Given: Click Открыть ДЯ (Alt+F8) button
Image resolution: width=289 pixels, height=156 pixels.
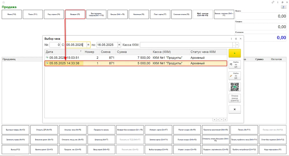Looking at the screenshot, I should coord(44,130).
